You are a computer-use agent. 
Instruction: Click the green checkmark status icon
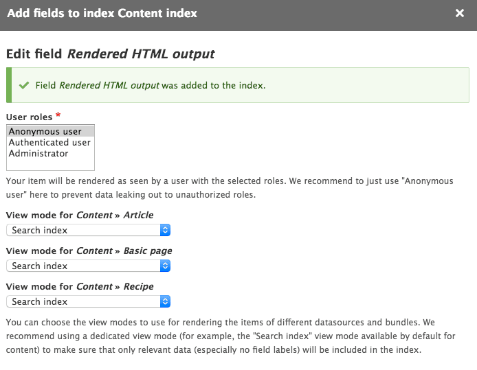pos(24,86)
